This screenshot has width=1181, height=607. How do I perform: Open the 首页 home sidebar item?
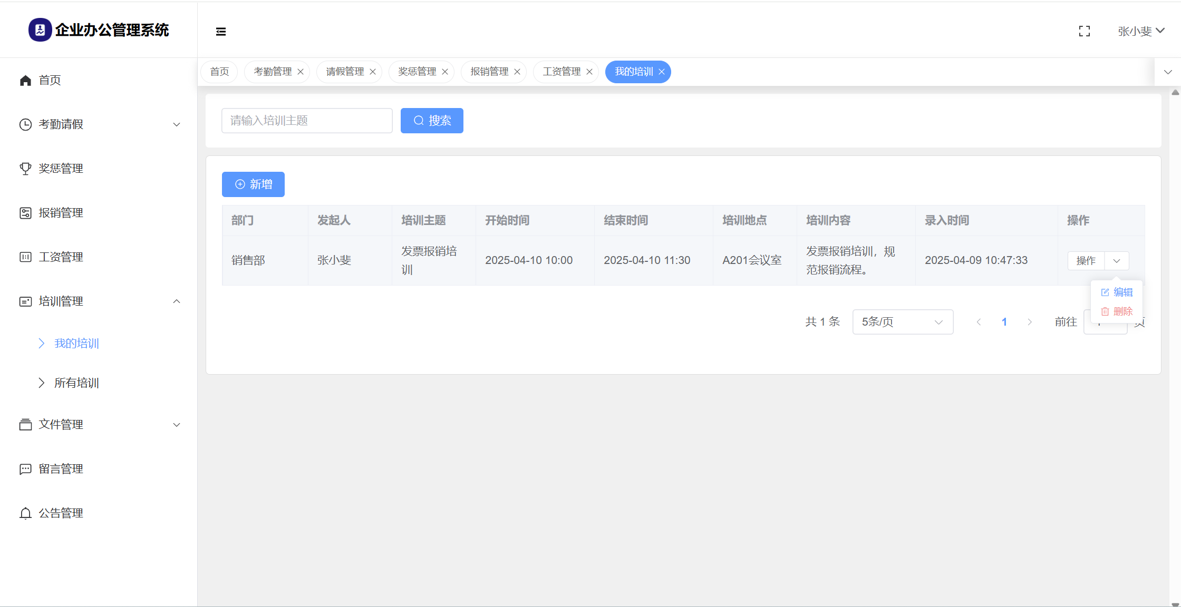(50, 80)
